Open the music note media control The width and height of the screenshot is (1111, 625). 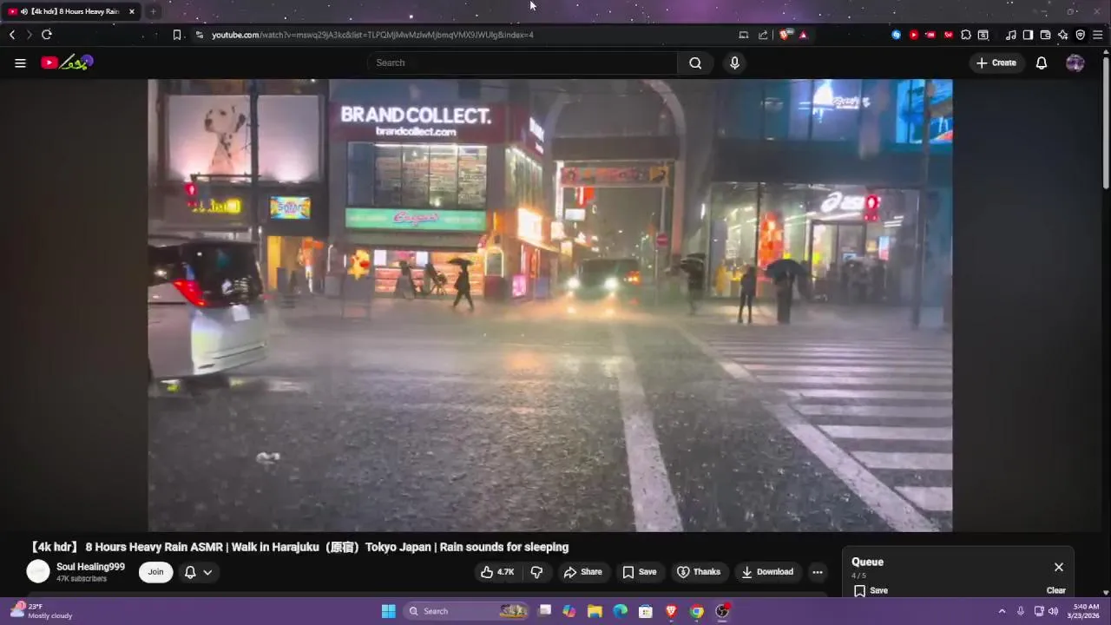point(1010,35)
